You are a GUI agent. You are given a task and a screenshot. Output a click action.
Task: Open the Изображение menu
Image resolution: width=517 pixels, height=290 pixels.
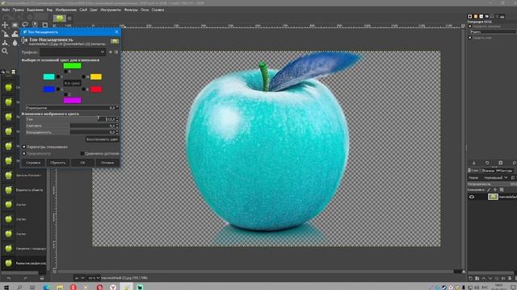point(66,10)
